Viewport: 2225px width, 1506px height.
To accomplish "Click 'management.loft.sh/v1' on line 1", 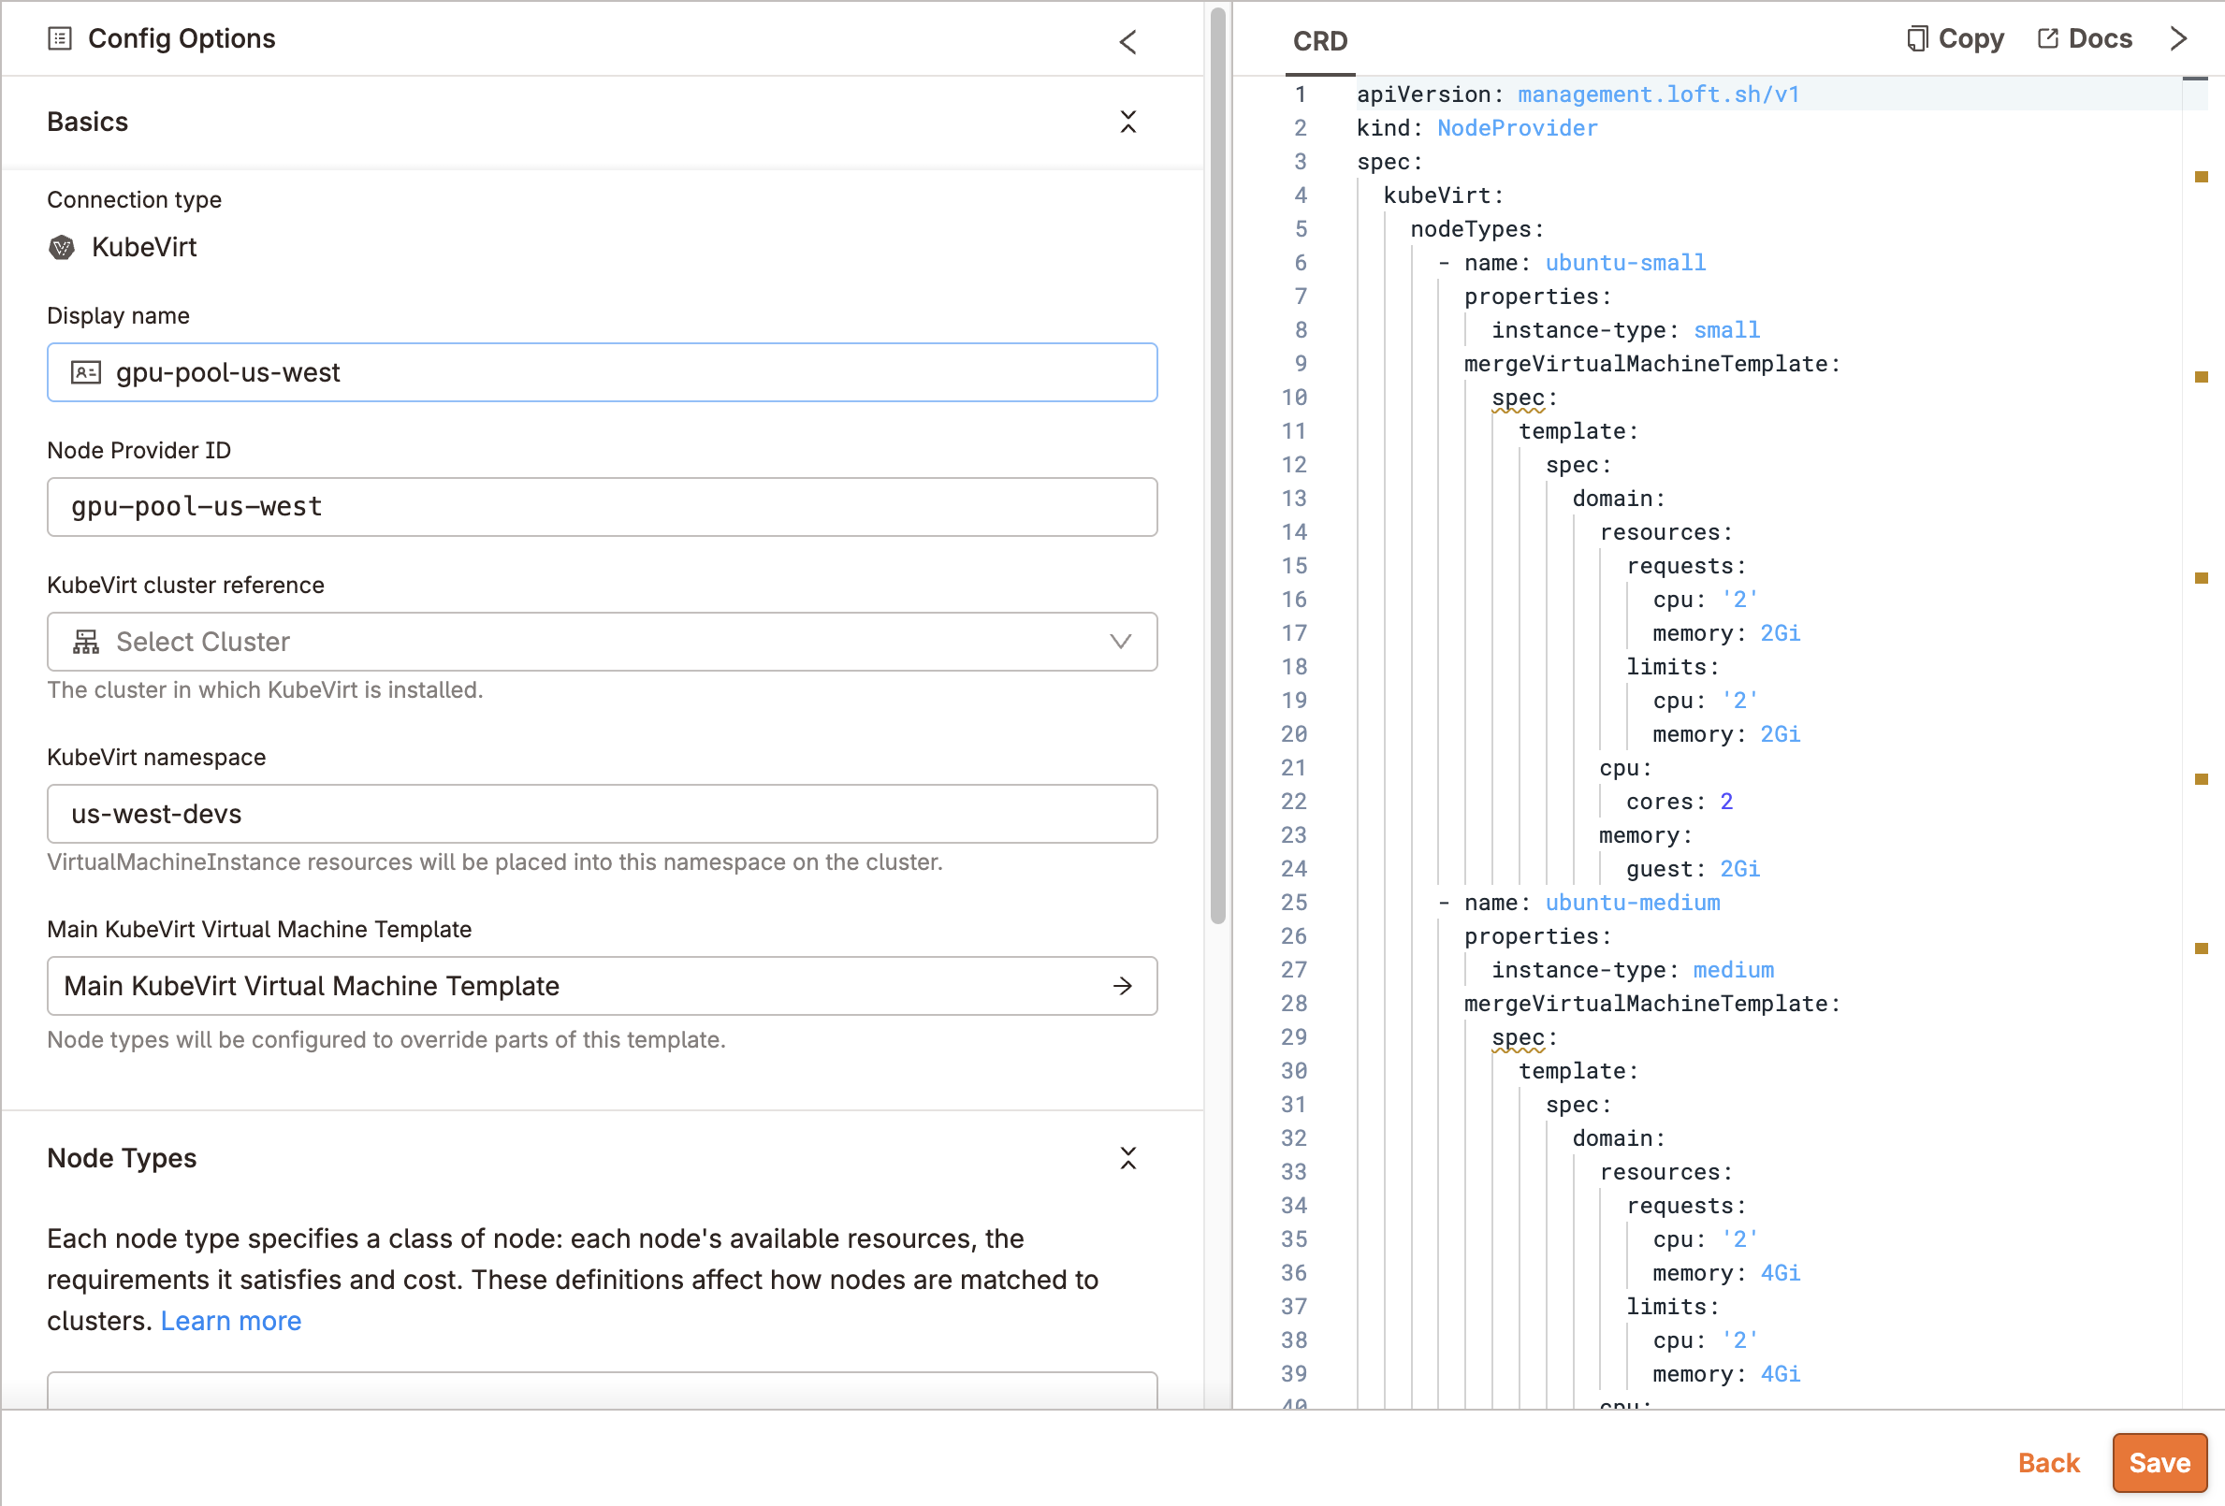I will (1658, 94).
